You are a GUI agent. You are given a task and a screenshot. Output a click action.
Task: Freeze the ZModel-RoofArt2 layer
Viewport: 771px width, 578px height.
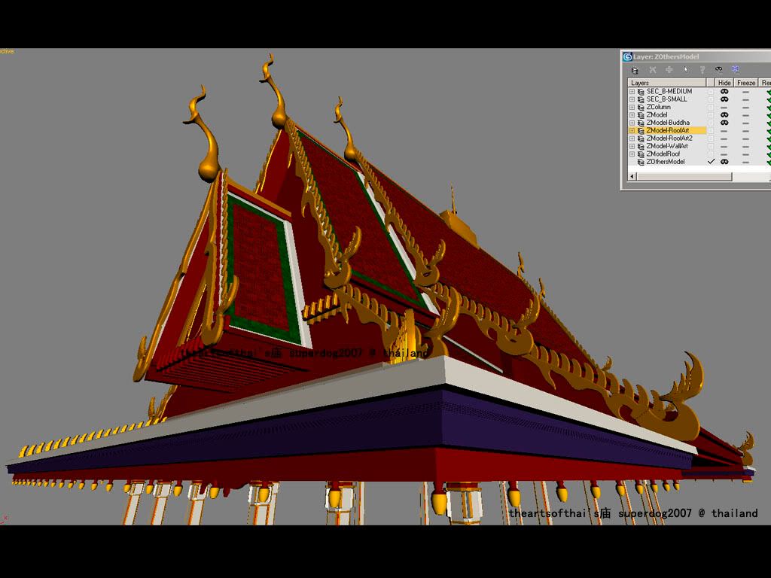click(745, 138)
